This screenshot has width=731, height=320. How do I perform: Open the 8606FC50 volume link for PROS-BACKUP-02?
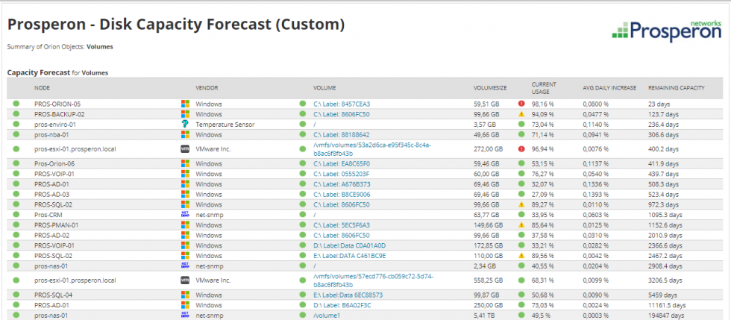pyautogui.click(x=342, y=114)
